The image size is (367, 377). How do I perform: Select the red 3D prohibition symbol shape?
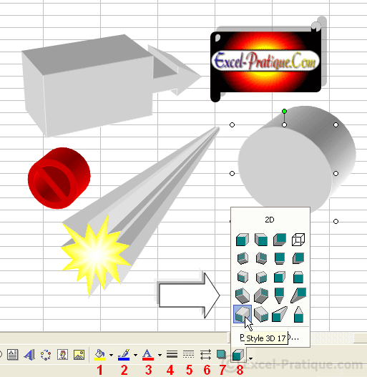(59, 178)
